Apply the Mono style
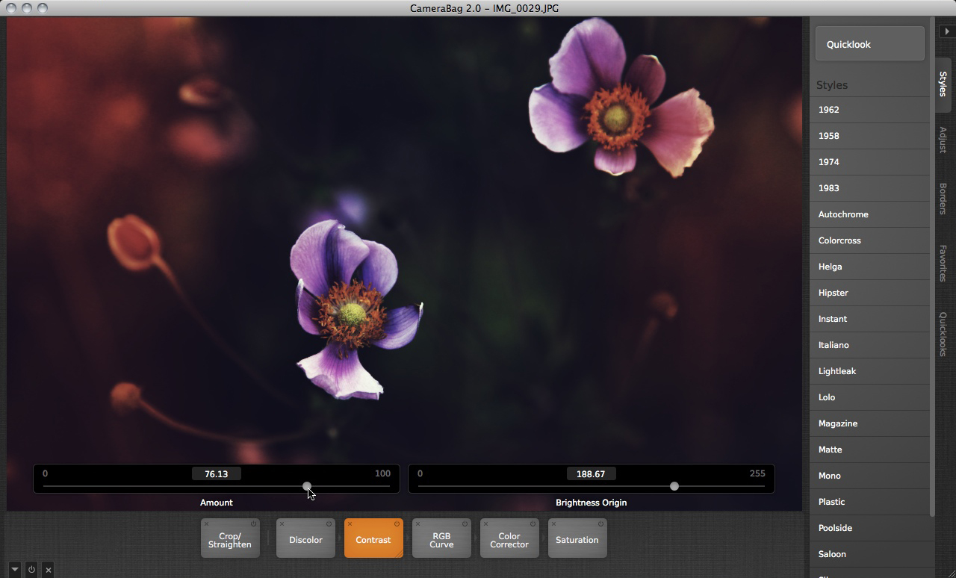956x578 pixels. click(x=869, y=476)
